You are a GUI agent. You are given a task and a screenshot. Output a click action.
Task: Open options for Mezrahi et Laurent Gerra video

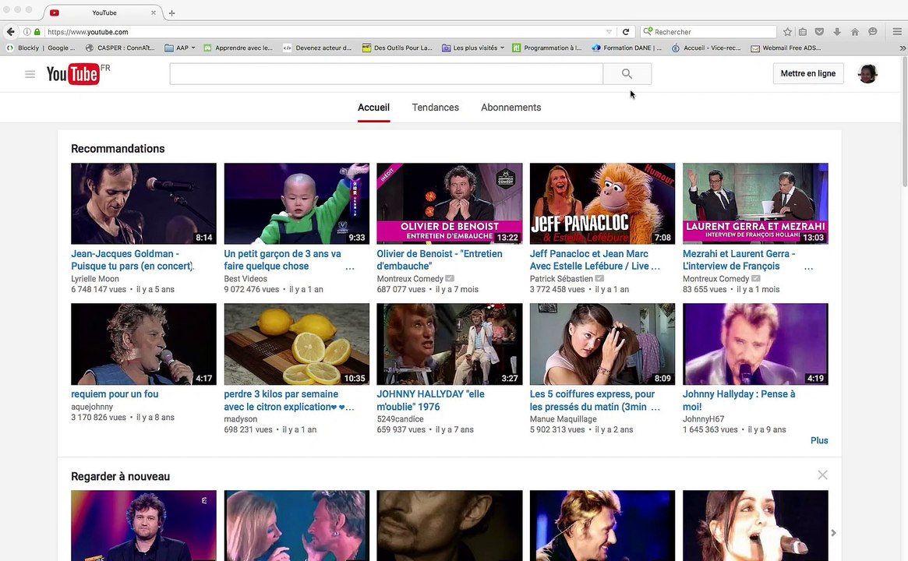[808, 267]
